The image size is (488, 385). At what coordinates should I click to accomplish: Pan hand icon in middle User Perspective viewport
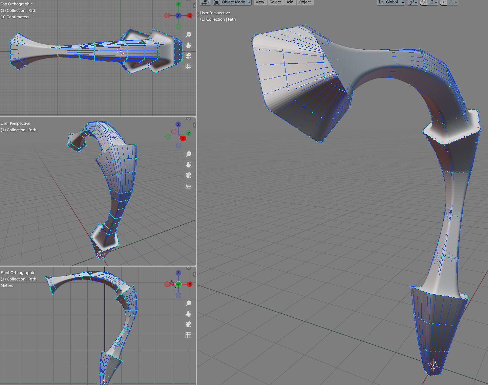pos(189,165)
